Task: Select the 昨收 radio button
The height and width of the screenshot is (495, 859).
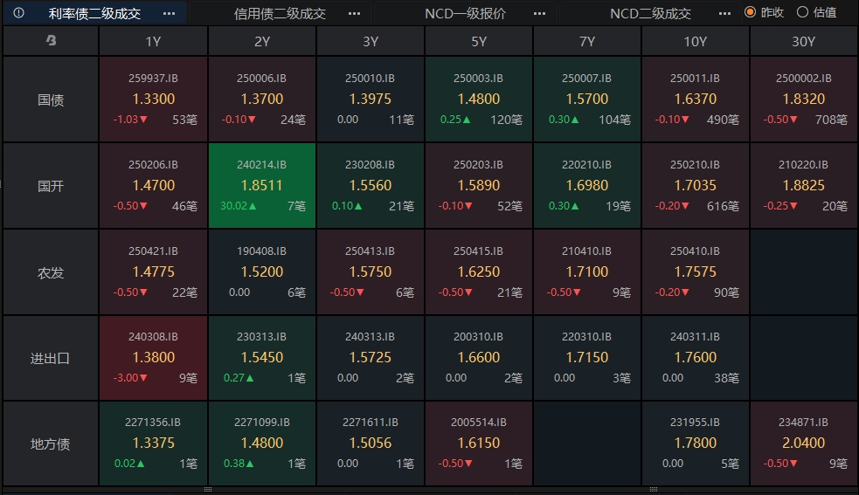Action: coord(751,12)
